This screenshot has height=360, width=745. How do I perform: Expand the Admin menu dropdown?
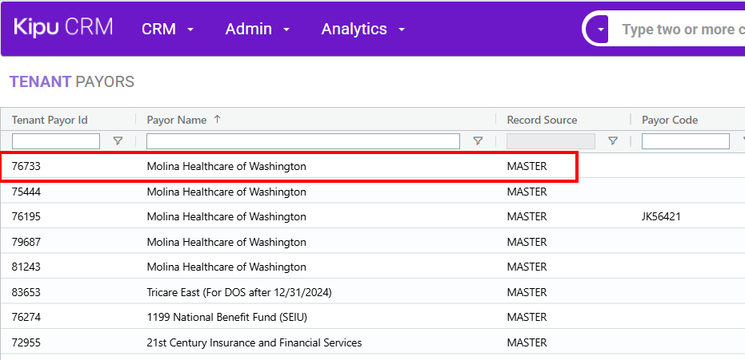[257, 30]
